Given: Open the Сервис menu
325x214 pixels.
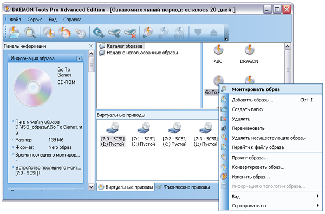Looking at the screenshot, I should tap(35, 20).
